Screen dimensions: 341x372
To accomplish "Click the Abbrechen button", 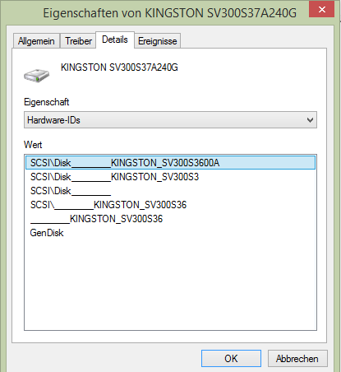I will 297,358.
